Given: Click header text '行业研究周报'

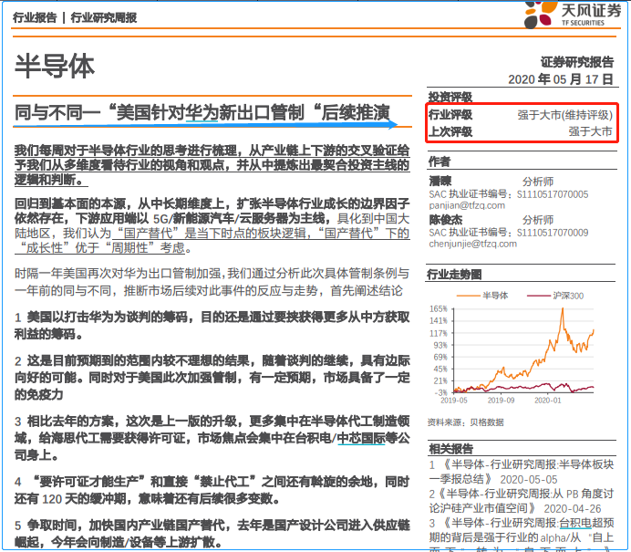Looking at the screenshot, I should [x=104, y=17].
